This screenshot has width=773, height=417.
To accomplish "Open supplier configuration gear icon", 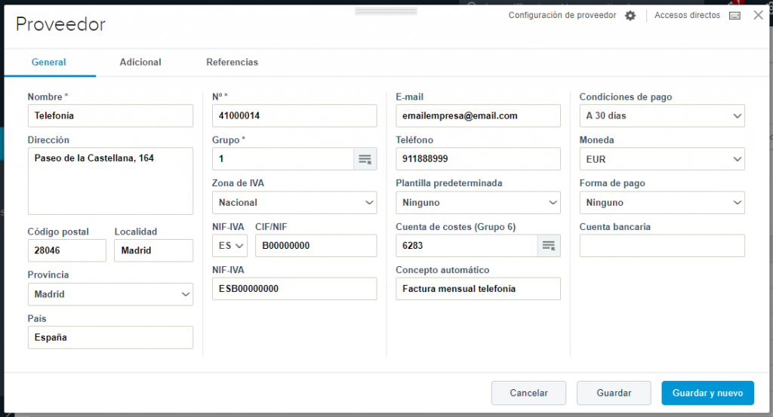I will click(630, 16).
